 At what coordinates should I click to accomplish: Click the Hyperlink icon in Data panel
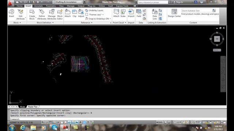click(x=144, y=19)
